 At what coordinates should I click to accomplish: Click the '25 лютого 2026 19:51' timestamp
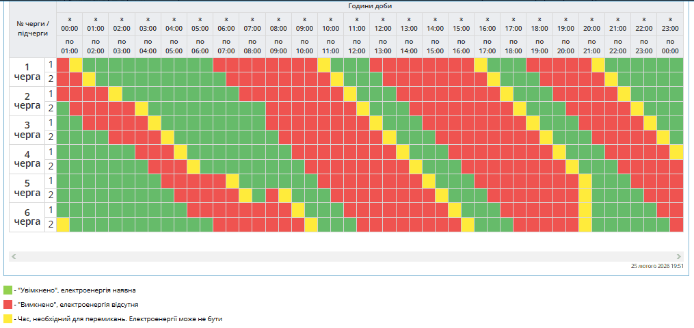(657, 266)
